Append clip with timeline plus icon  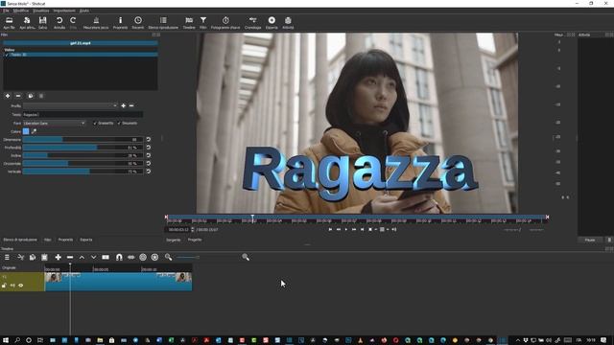click(x=58, y=257)
